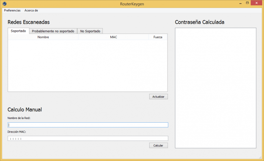Switch to the Soportado tab

point(18,31)
